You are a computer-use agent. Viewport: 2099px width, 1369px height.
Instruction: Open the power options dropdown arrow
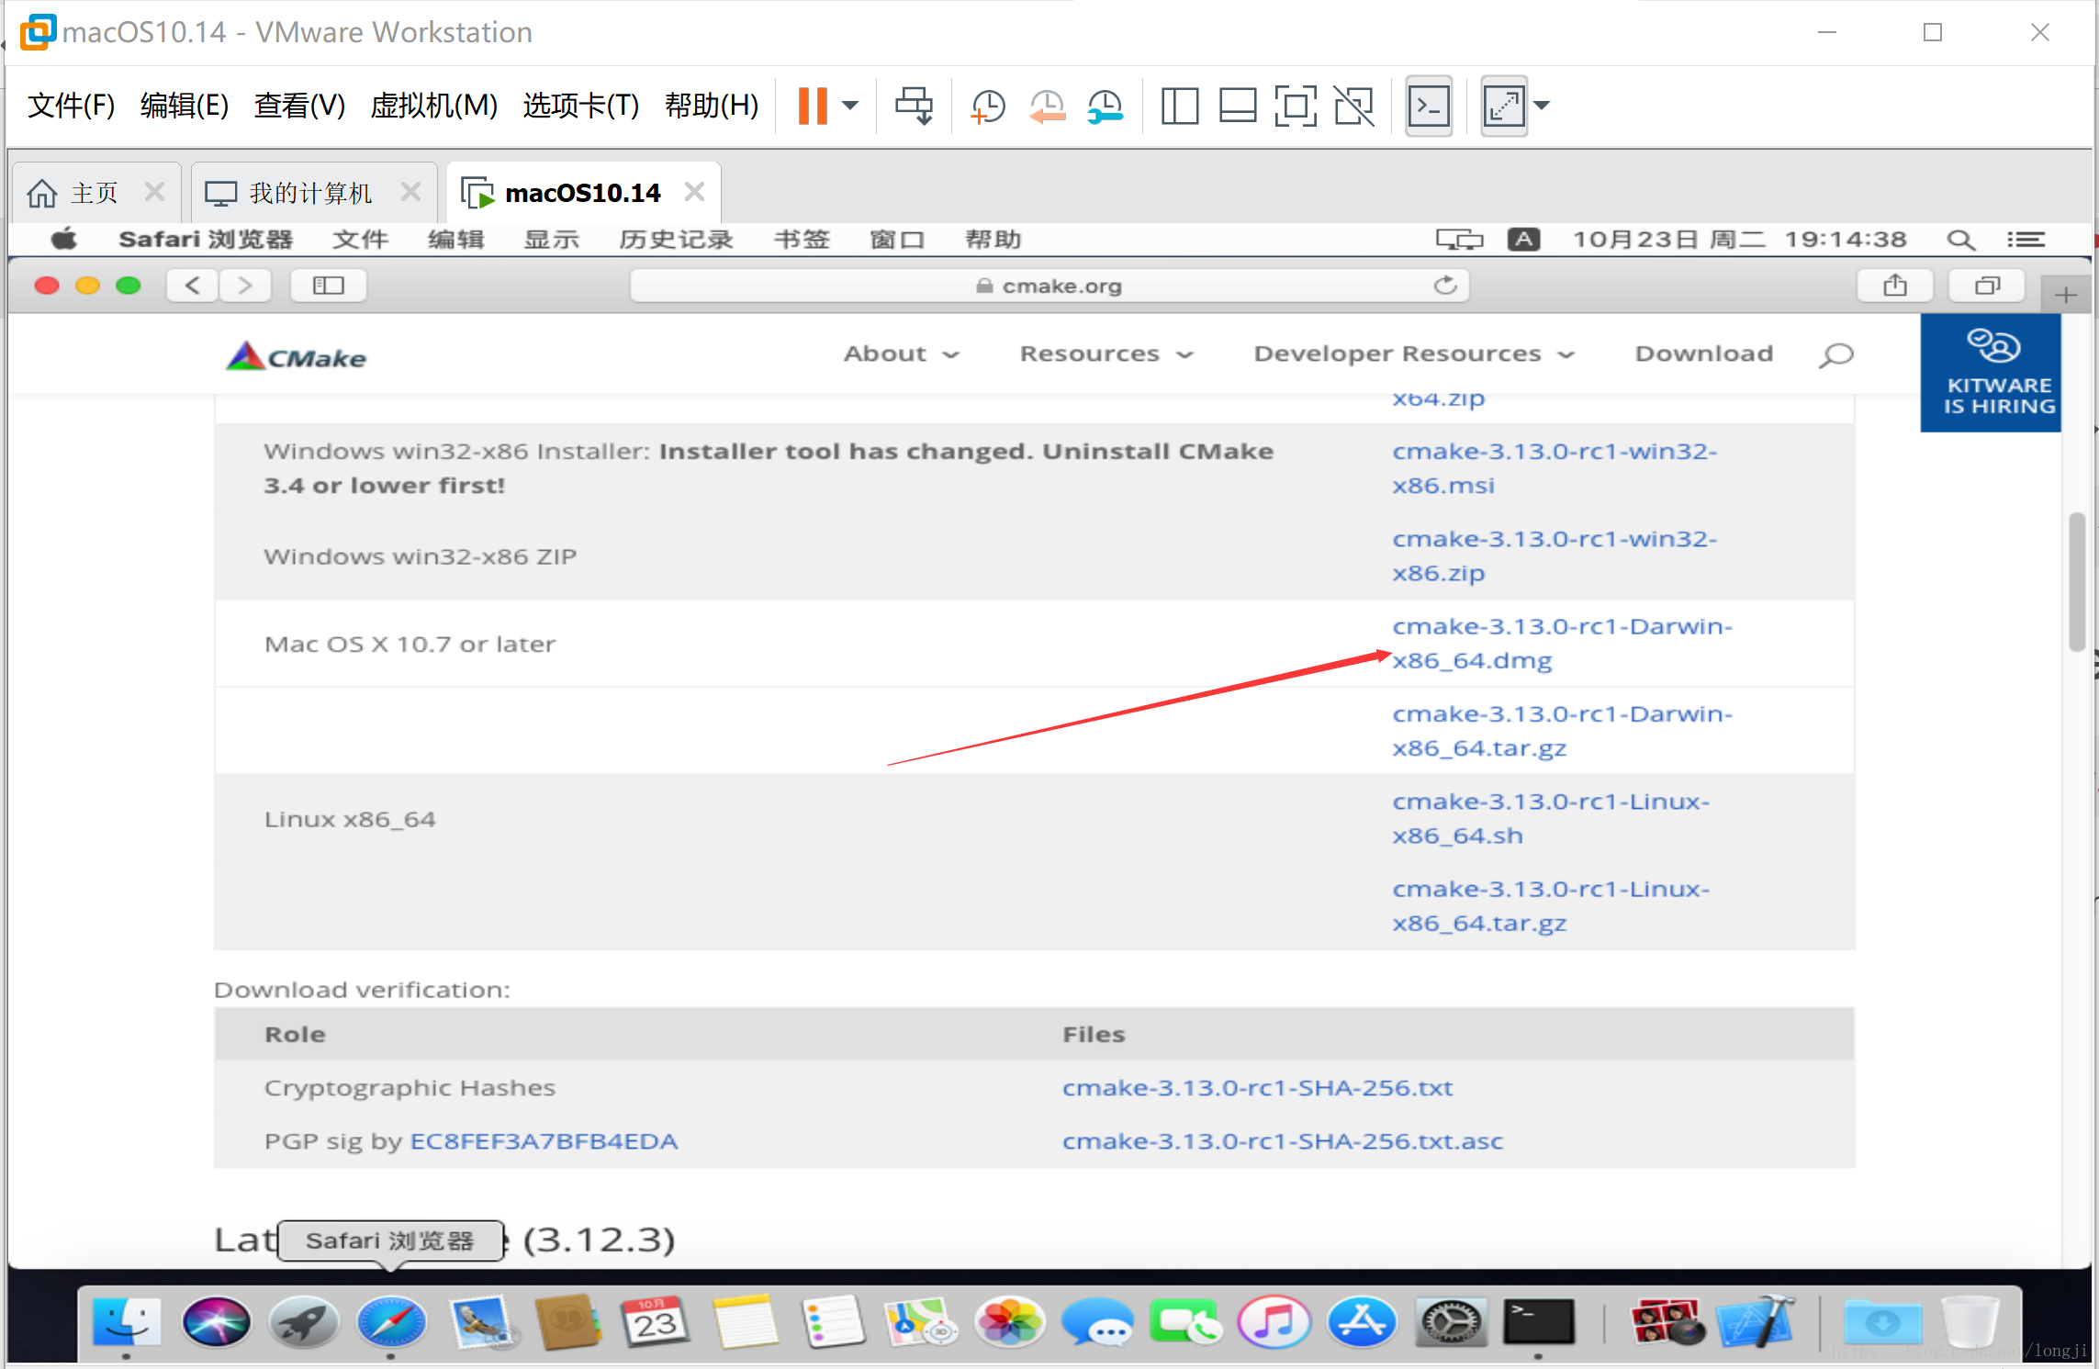[851, 106]
